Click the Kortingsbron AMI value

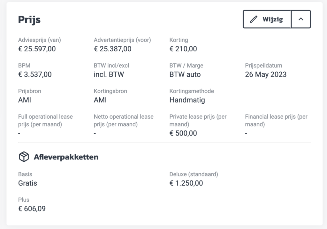pos(100,100)
